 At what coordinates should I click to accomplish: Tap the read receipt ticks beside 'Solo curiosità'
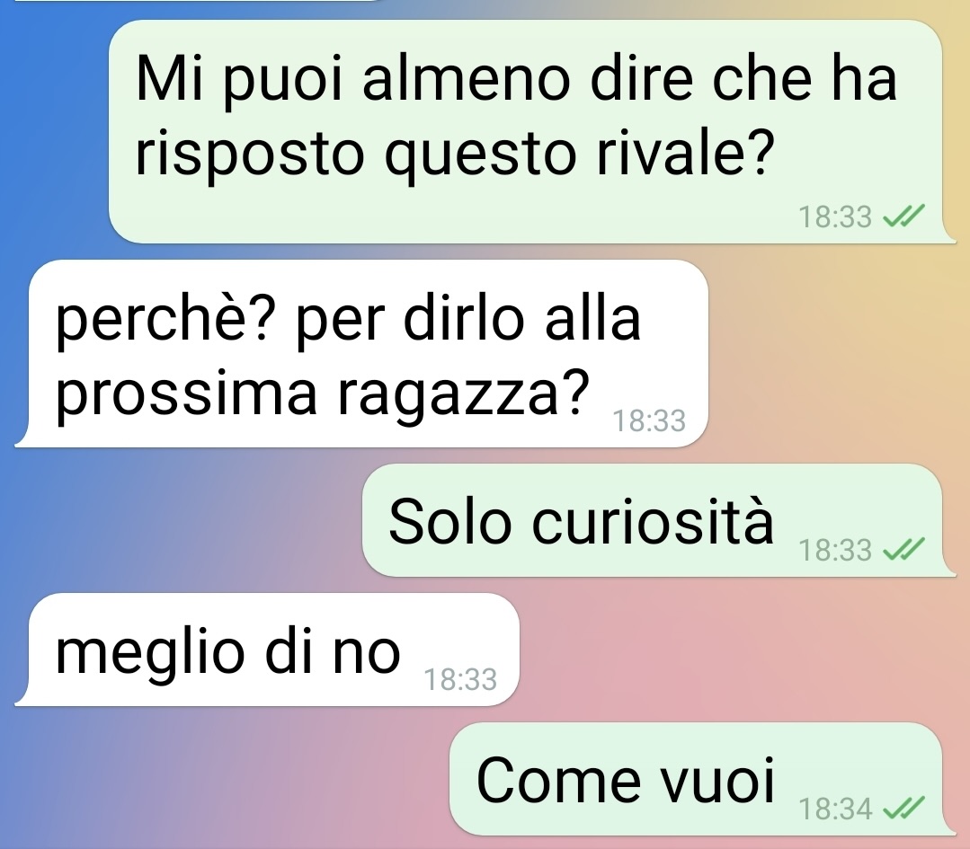point(903,549)
